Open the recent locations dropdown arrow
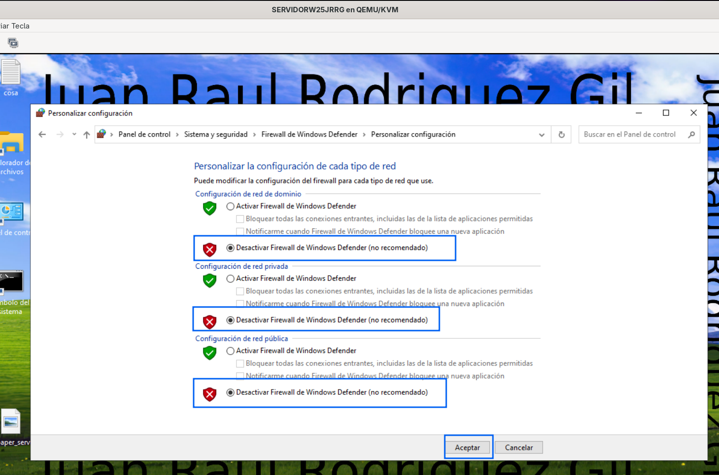Screen dimensions: 719x475 pyautogui.click(x=74, y=134)
